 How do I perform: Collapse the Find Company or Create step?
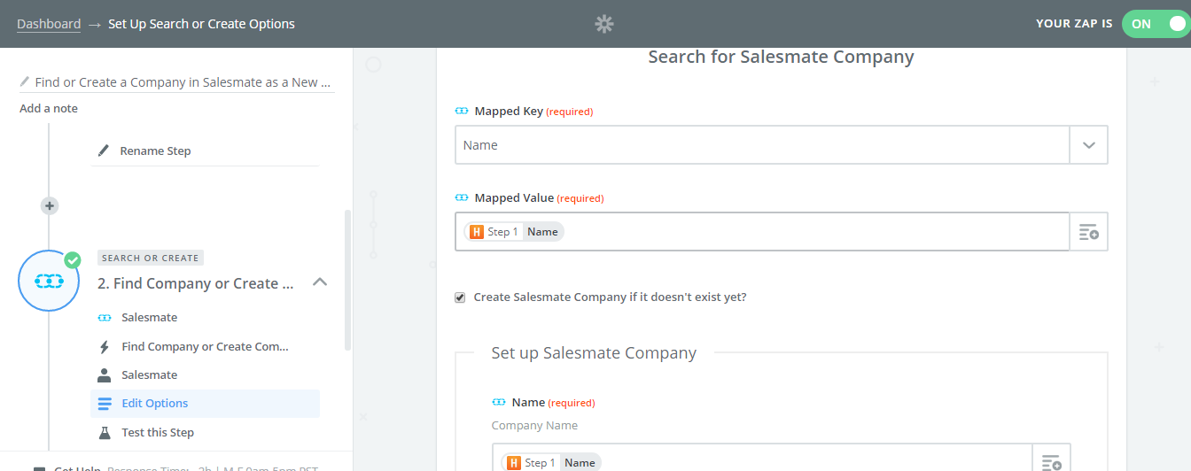pos(321,282)
